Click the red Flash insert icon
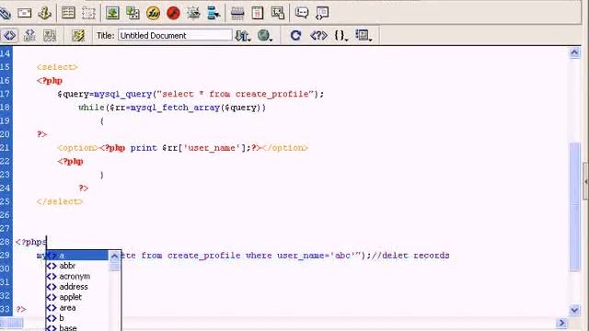 (173, 13)
